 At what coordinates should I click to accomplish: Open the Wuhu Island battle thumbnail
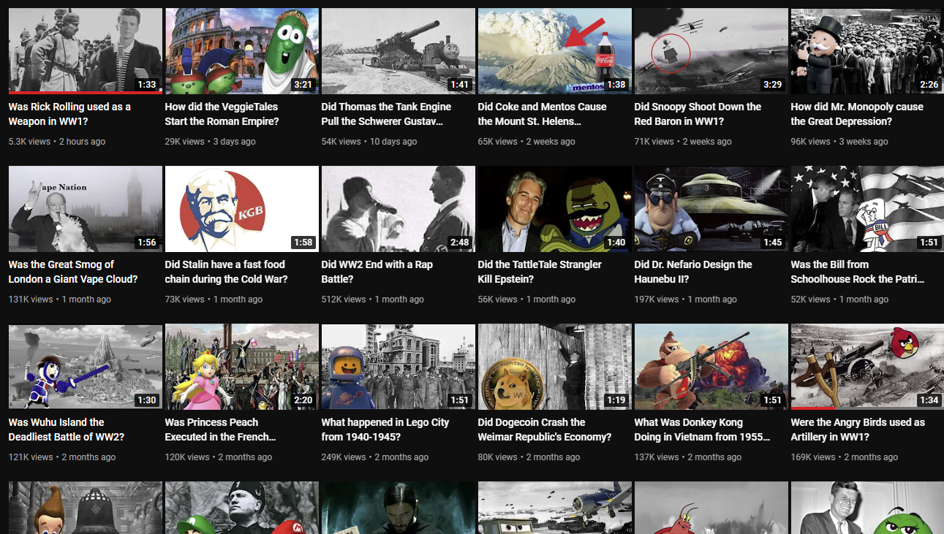[x=85, y=366]
